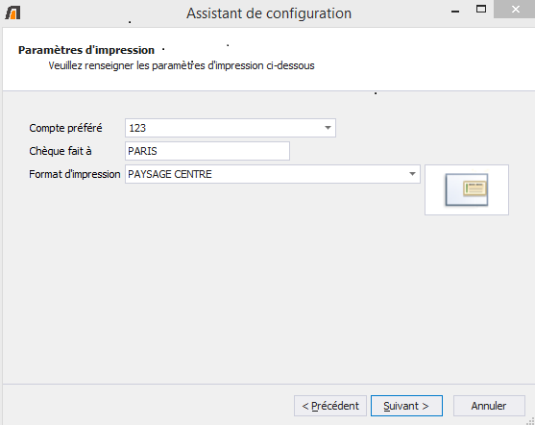Minimize the Assistant de configuration window
535x425 pixels.
coord(455,11)
